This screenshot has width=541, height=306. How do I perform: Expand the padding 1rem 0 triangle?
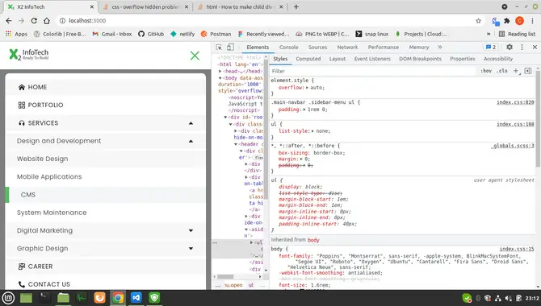tap(304, 110)
